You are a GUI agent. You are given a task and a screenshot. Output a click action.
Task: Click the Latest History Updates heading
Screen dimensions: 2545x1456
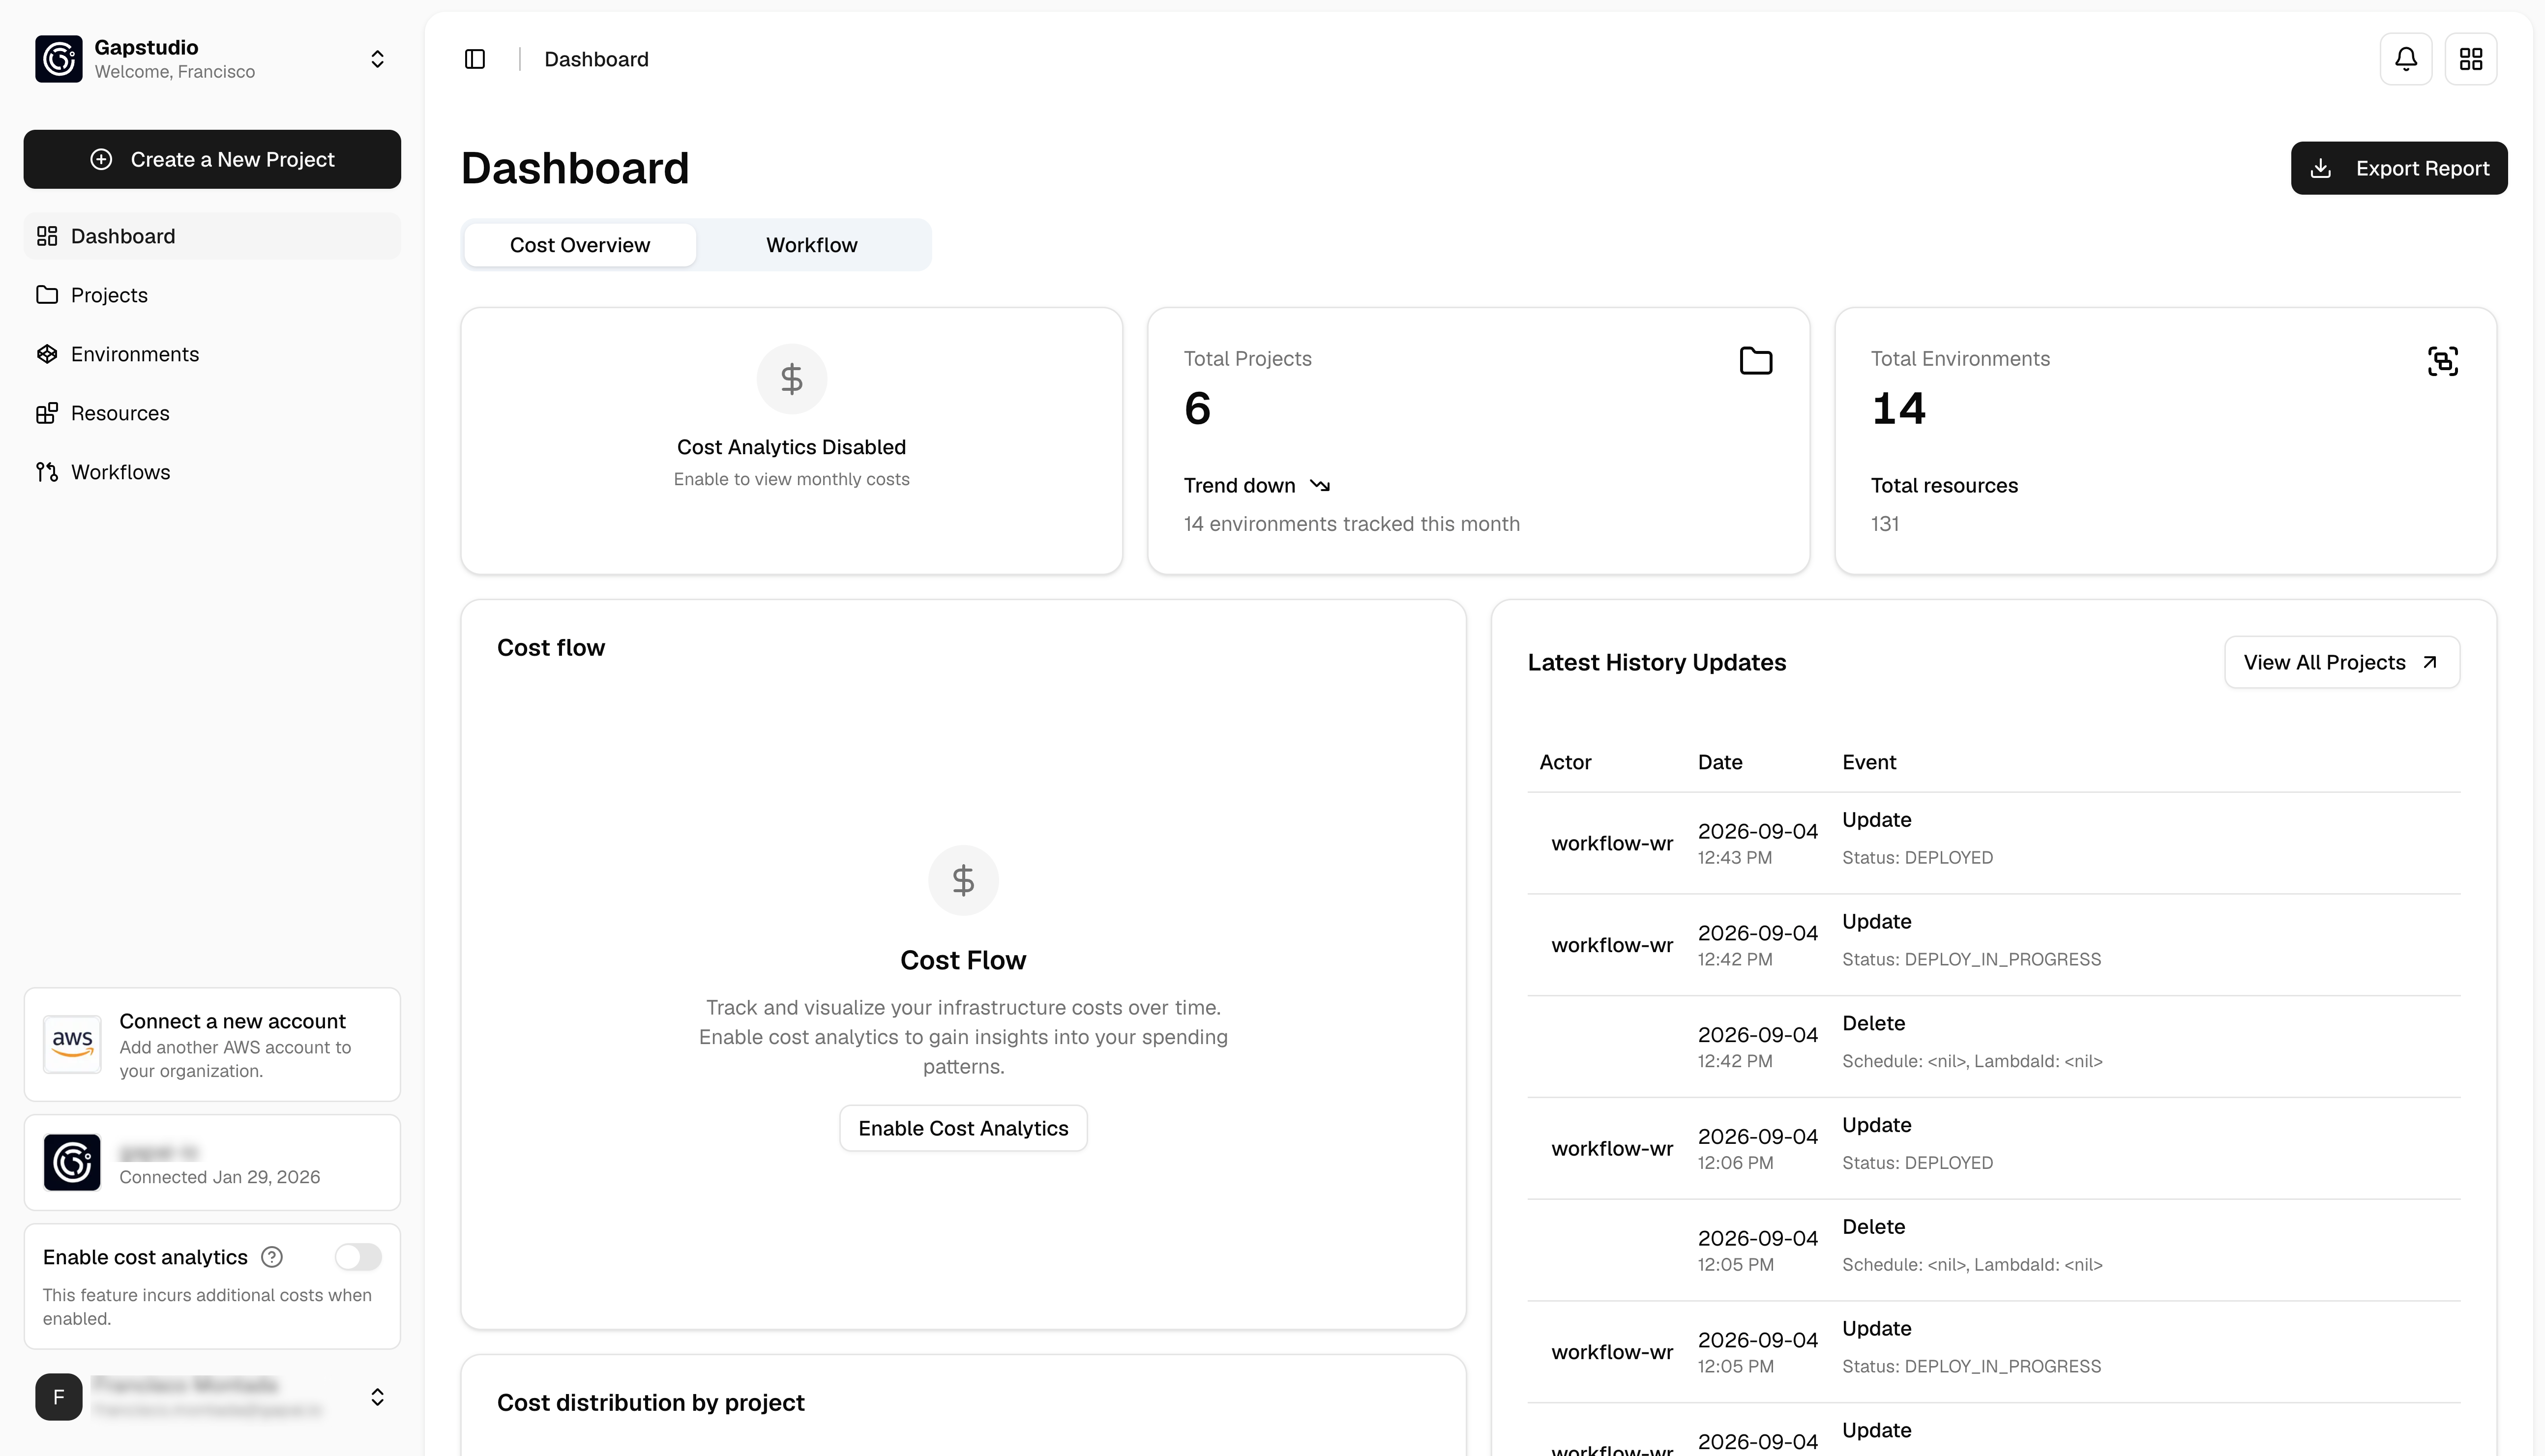[1656, 663]
